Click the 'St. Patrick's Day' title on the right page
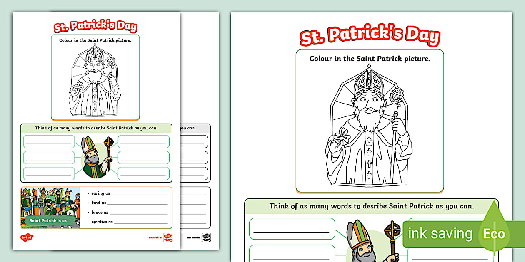This screenshot has height=262, width=525. click(369, 34)
